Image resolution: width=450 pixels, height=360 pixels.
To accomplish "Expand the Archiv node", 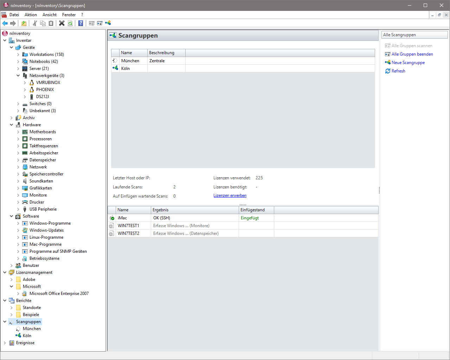I will point(12,118).
